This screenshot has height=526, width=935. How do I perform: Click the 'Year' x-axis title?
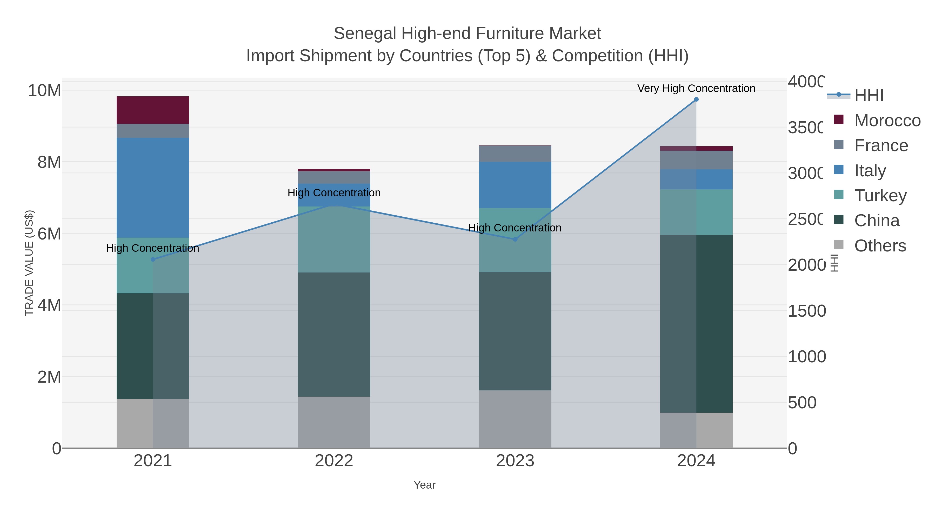pos(425,485)
